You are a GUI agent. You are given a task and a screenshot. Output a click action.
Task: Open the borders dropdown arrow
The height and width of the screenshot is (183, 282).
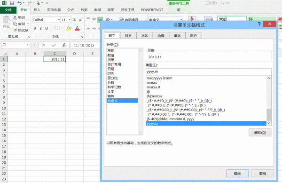pyautogui.click(x=62, y=28)
